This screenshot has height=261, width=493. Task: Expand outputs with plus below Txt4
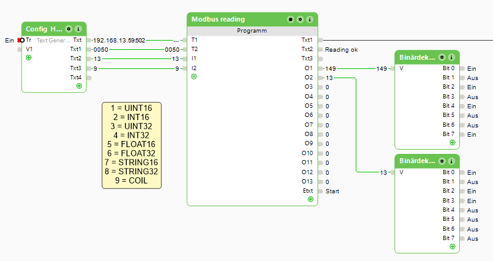point(79,86)
